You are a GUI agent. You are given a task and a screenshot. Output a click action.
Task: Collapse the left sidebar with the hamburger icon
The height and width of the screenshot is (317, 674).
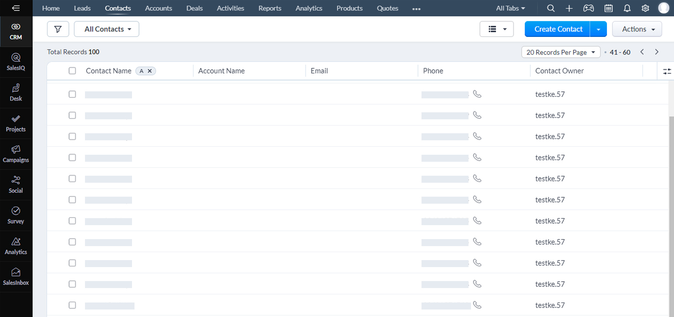pos(16,8)
